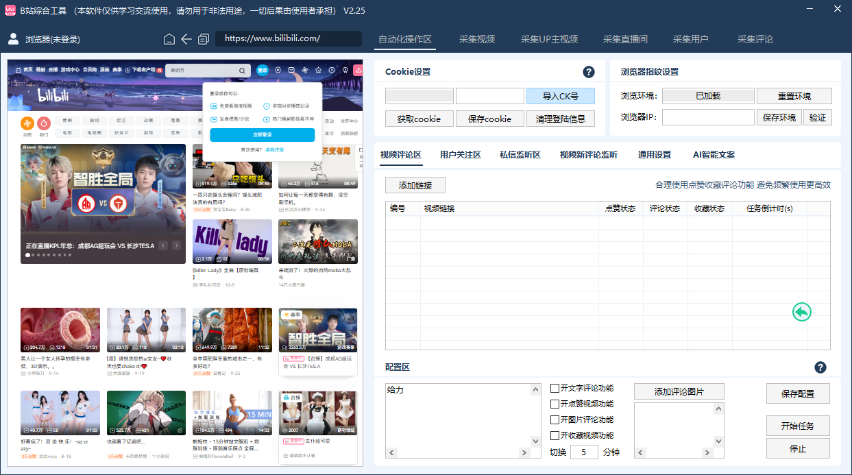Click the green circular back arrow icon
This screenshot has height=475, width=852.
tap(801, 312)
